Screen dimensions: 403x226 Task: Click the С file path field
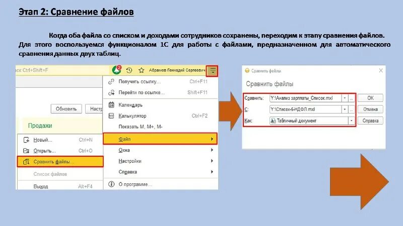click(x=306, y=109)
